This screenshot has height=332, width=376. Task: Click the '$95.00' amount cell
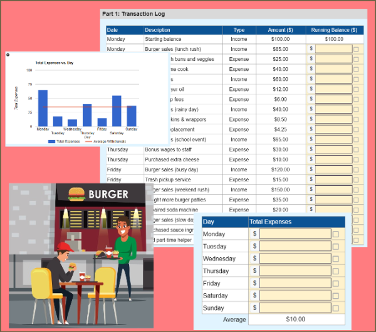280,139
